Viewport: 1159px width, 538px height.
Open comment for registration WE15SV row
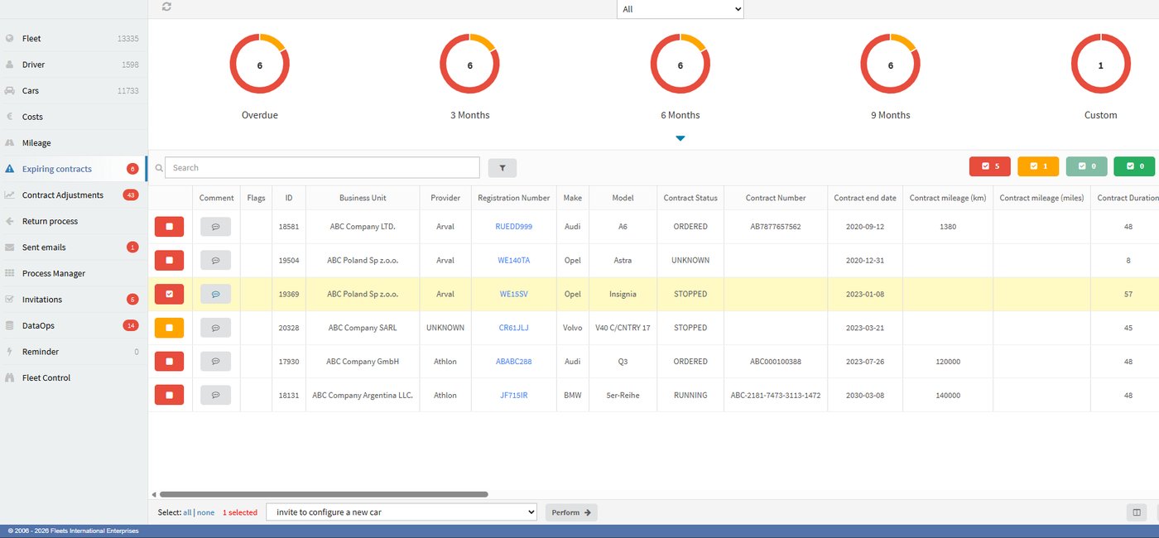click(215, 294)
